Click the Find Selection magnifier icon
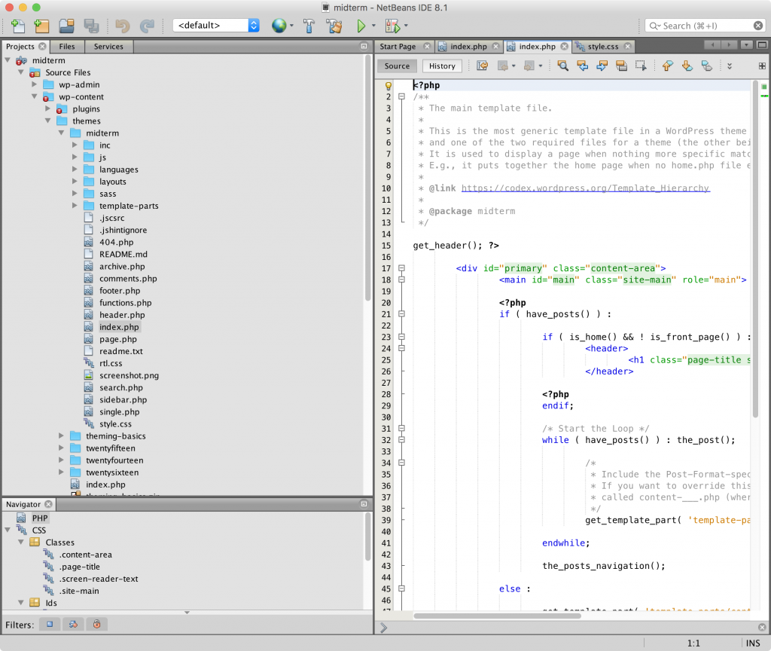 562,66
